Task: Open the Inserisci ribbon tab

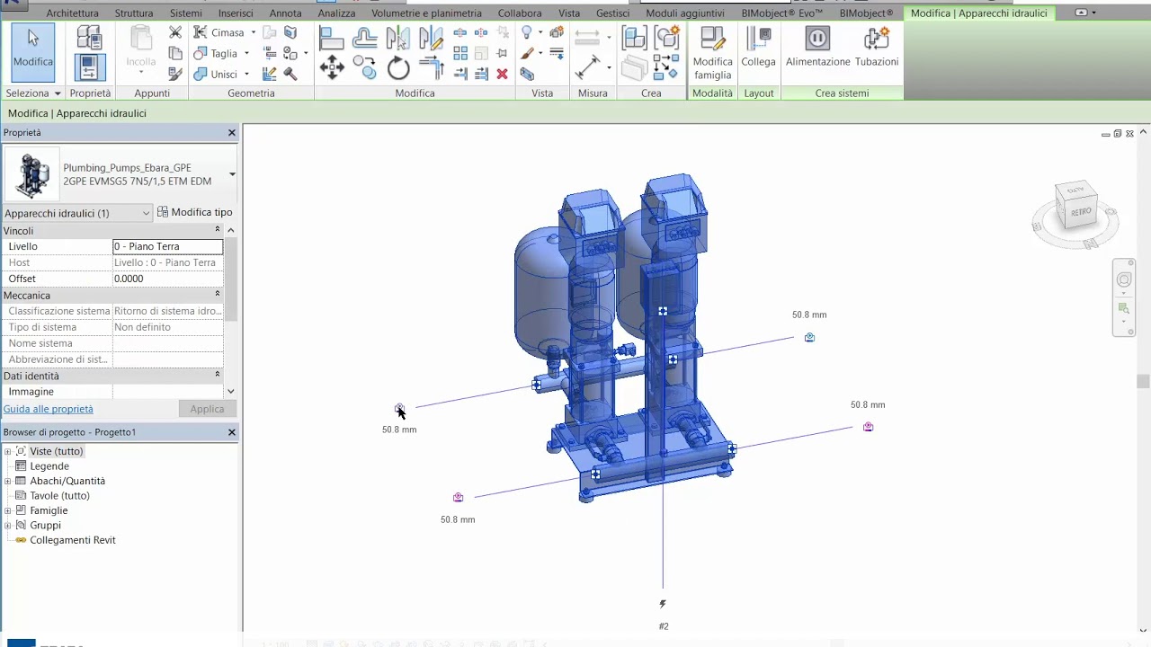Action: pyautogui.click(x=236, y=13)
